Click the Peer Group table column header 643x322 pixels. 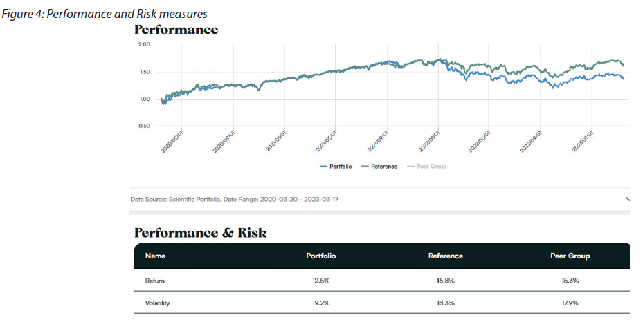570,256
